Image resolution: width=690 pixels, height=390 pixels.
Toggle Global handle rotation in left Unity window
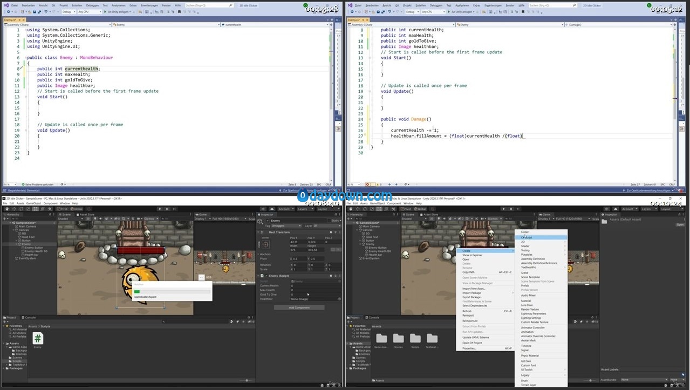tap(76, 209)
